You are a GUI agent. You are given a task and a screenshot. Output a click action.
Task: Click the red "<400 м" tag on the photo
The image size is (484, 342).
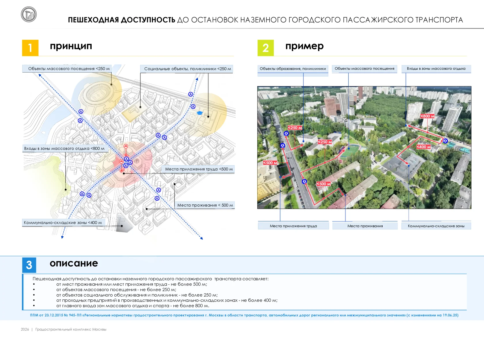tap(424, 147)
